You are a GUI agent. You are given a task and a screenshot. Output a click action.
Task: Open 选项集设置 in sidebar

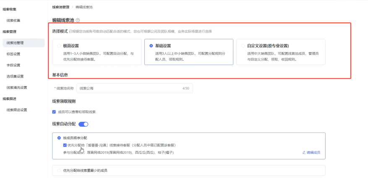pyautogui.click(x=15, y=76)
